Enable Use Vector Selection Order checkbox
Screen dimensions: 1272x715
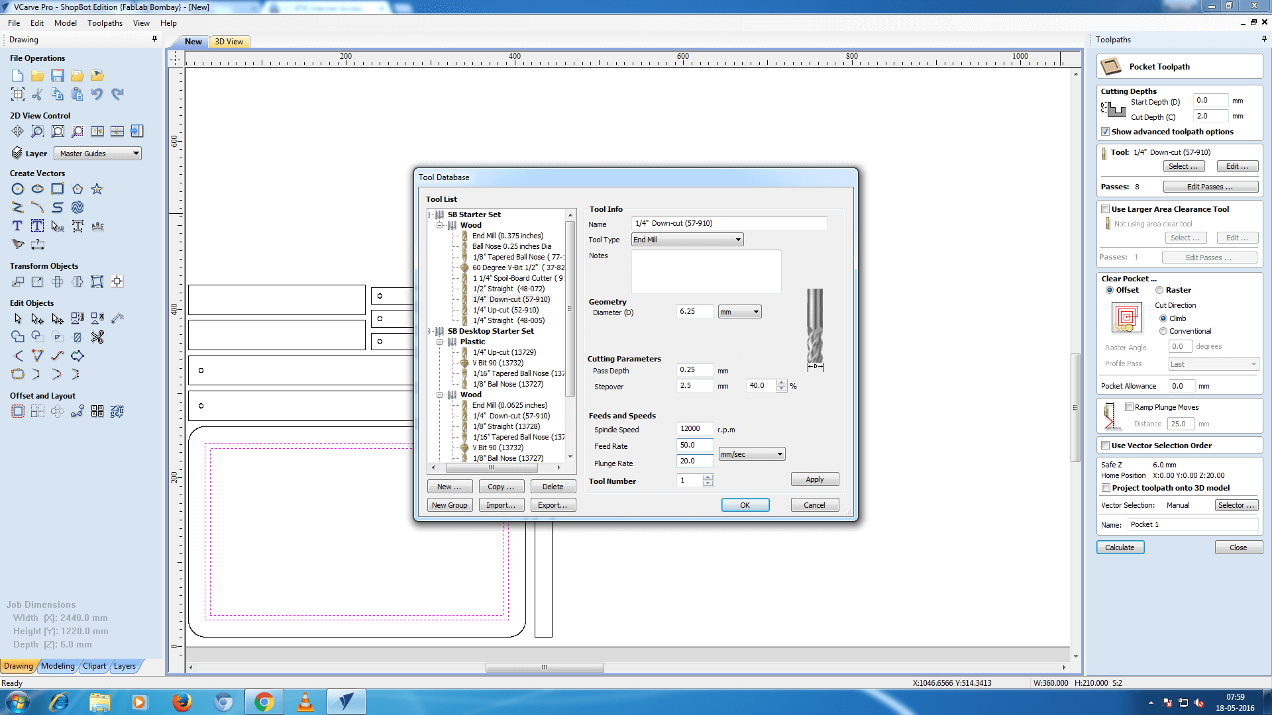click(1105, 446)
